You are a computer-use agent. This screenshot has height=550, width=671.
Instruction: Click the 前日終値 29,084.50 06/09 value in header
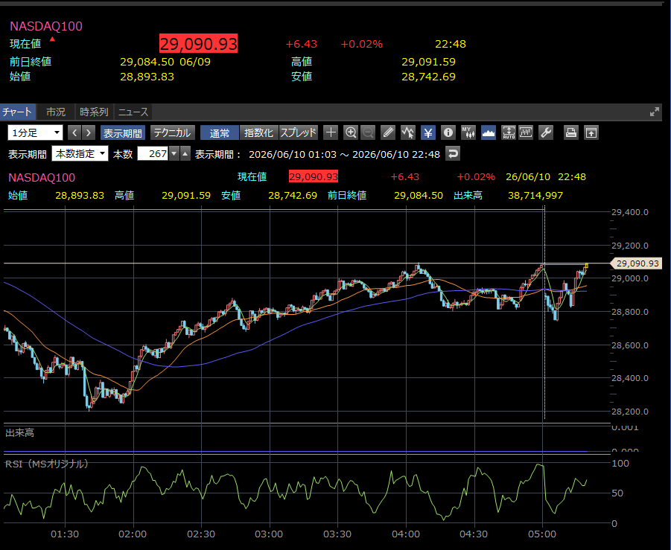coord(165,62)
